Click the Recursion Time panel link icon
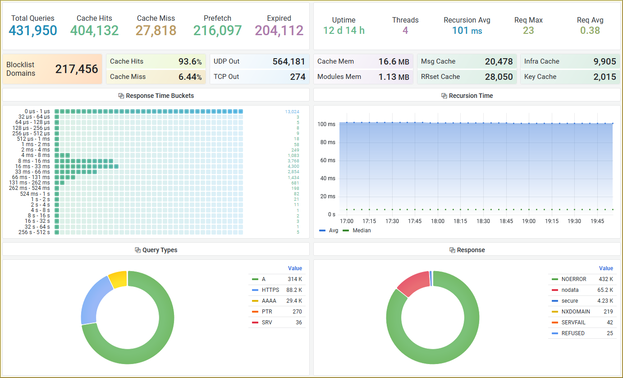This screenshot has width=623, height=378. [x=444, y=96]
